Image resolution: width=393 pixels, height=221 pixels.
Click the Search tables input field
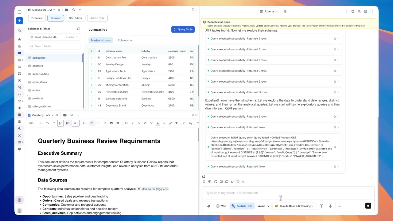click(x=54, y=46)
